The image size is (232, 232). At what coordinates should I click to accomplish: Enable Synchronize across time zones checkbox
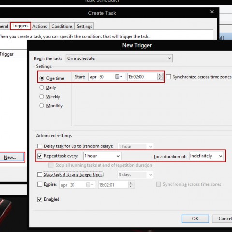click(x=168, y=77)
